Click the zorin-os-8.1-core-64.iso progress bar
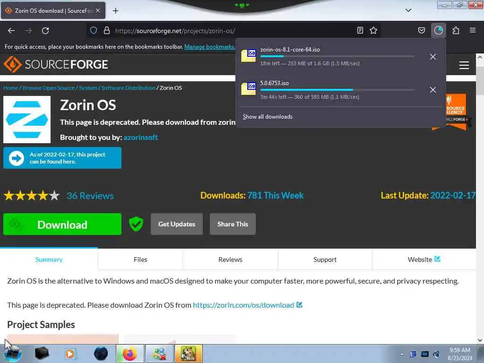 click(x=337, y=57)
